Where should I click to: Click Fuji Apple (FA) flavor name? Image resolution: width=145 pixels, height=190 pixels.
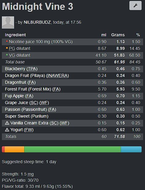tap(19, 96)
